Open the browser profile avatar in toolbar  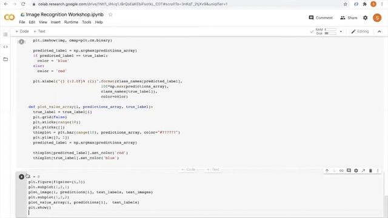click(x=373, y=4)
